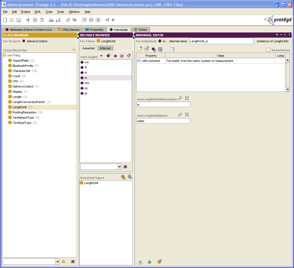Expand the instance search combo box arrow
This screenshot has width=294, height=268.
coord(119,167)
